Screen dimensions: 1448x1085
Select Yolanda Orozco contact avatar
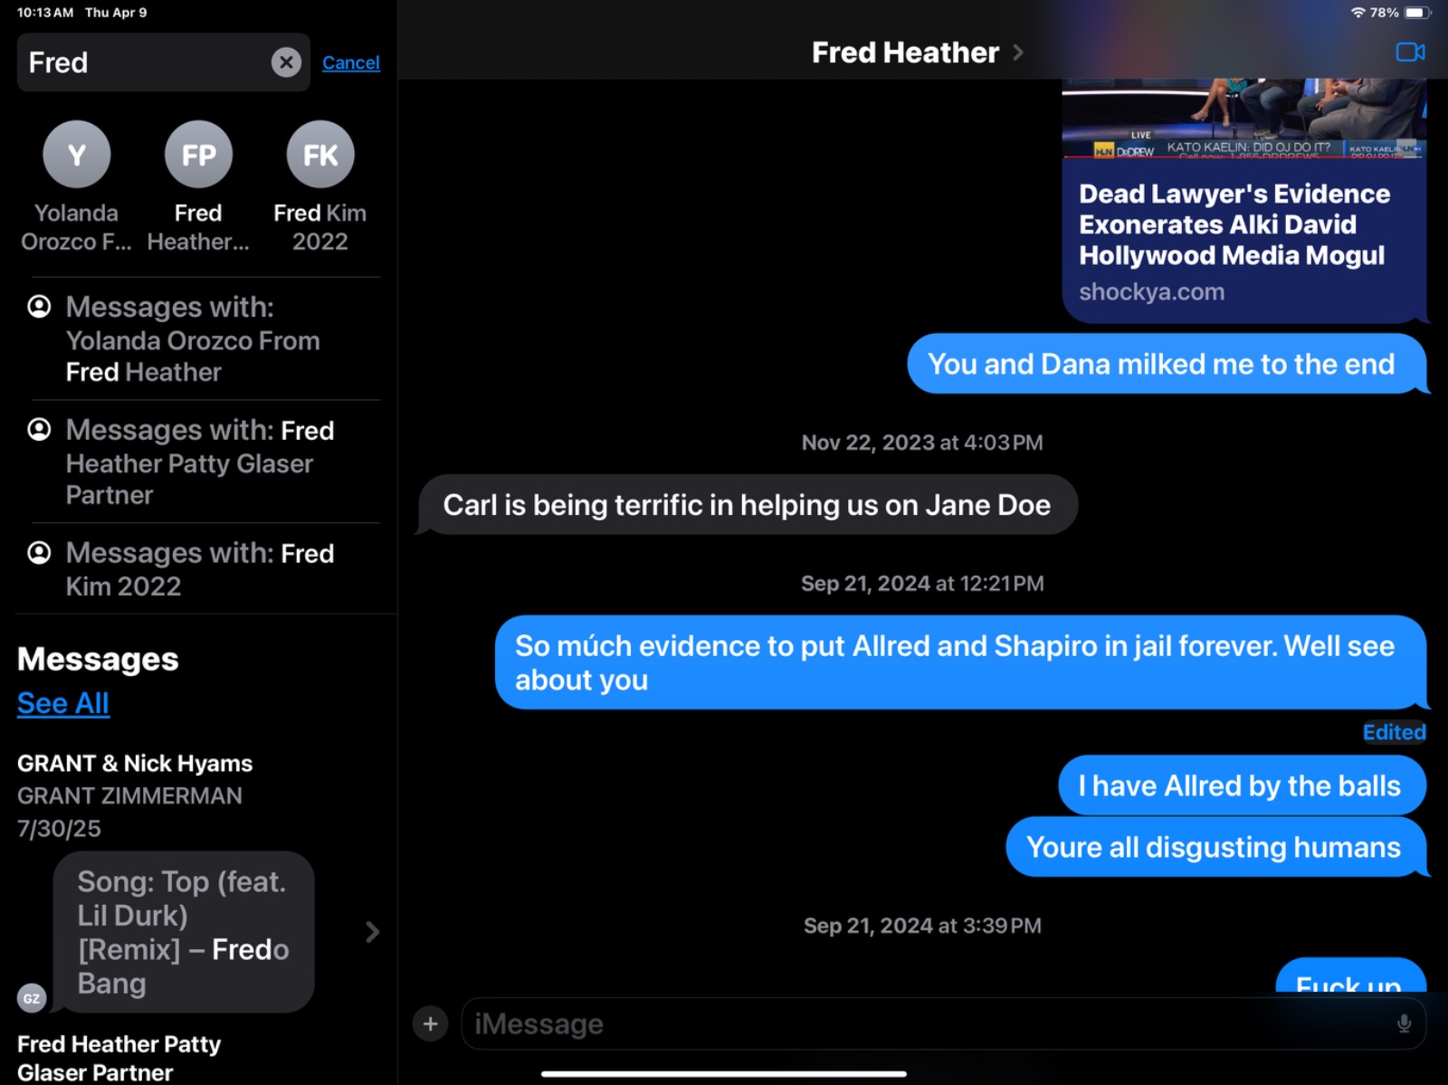click(x=77, y=155)
